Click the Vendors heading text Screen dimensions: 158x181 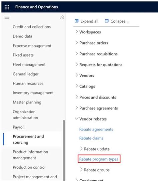coord(87,75)
